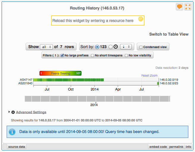Viewport: 195px width, 152px height.
Task: Select the 123 sort-by-number radio option
Action: [97, 47]
